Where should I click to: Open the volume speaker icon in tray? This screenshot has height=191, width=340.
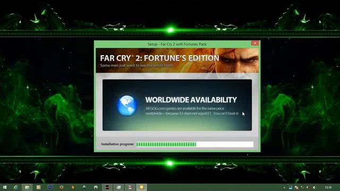pyautogui.click(x=314, y=187)
